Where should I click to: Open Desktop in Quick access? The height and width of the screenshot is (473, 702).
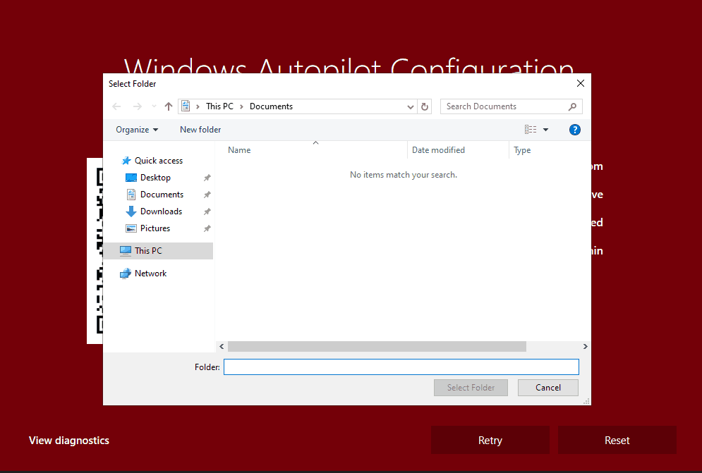(x=155, y=178)
